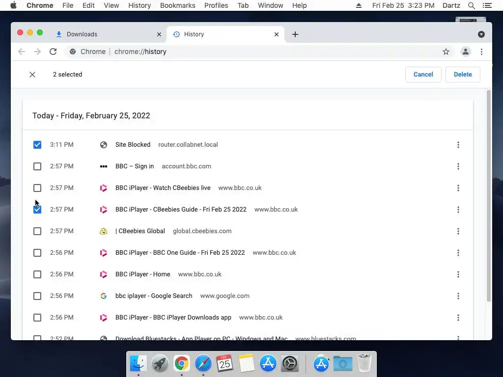The height and width of the screenshot is (377, 503).
Task: Open the | CBeebies Global history link
Action: point(140,231)
